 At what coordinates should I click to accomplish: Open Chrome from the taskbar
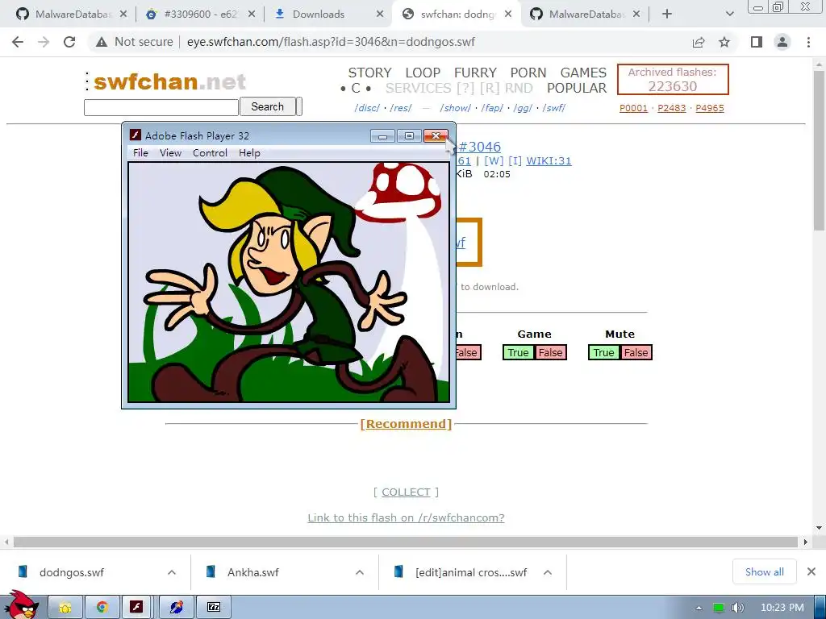(102, 608)
